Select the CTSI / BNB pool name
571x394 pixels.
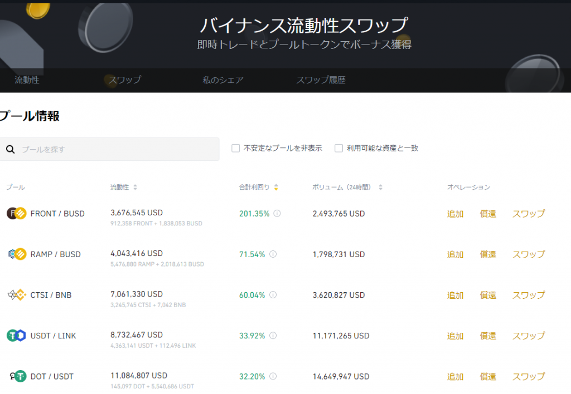click(51, 295)
